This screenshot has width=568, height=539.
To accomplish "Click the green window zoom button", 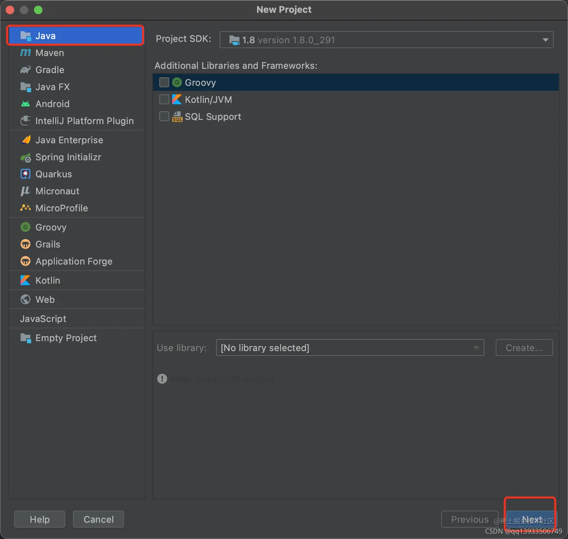I will click(38, 10).
